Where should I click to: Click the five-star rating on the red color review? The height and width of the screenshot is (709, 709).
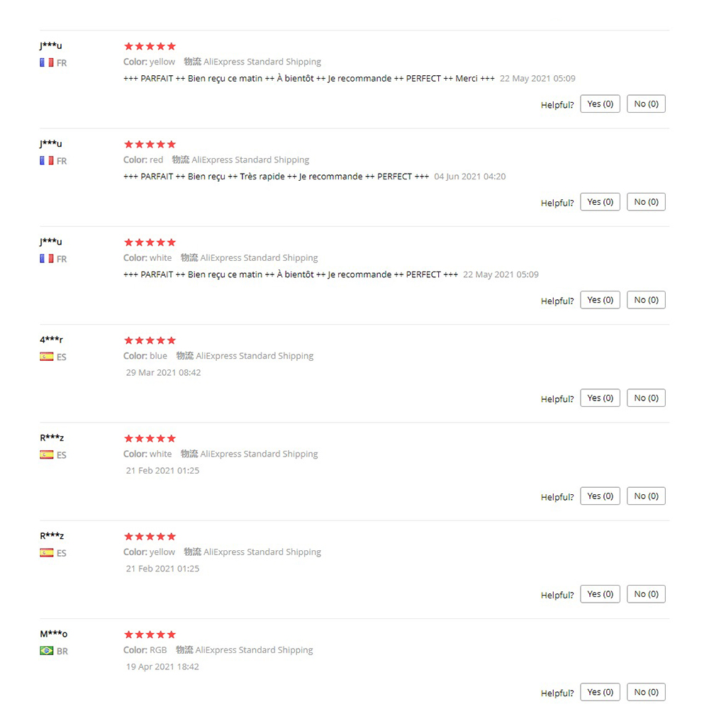coord(150,144)
